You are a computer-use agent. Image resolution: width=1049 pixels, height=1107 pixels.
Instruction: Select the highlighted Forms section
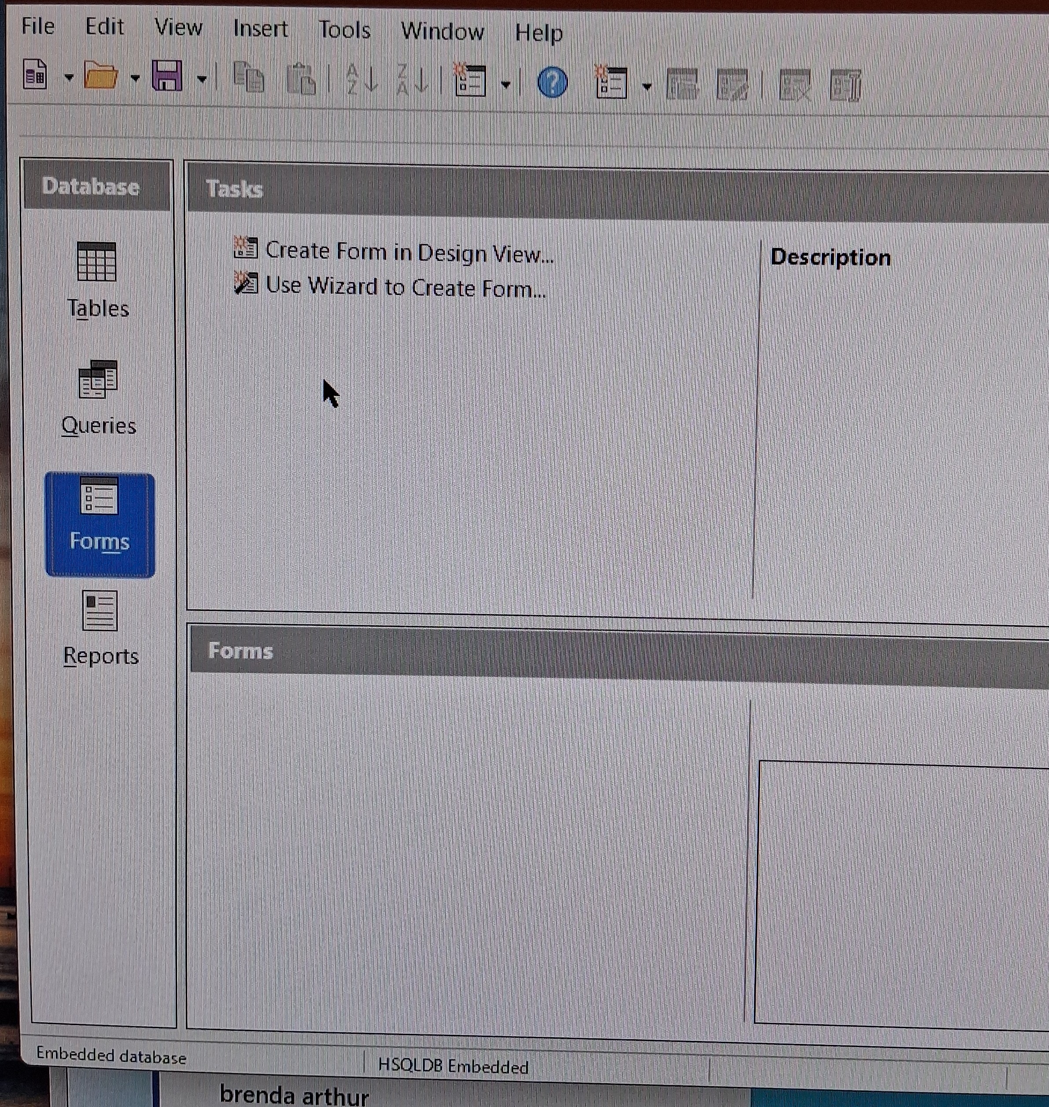click(99, 524)
